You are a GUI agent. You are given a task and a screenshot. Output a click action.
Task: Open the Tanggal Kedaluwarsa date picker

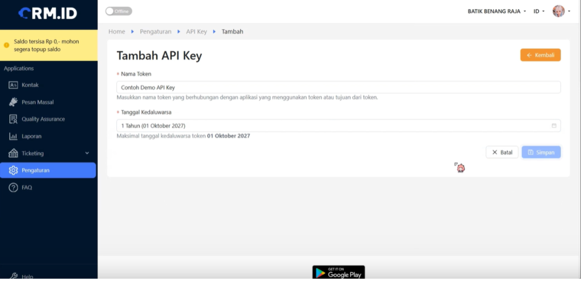(x=338, y=126)
